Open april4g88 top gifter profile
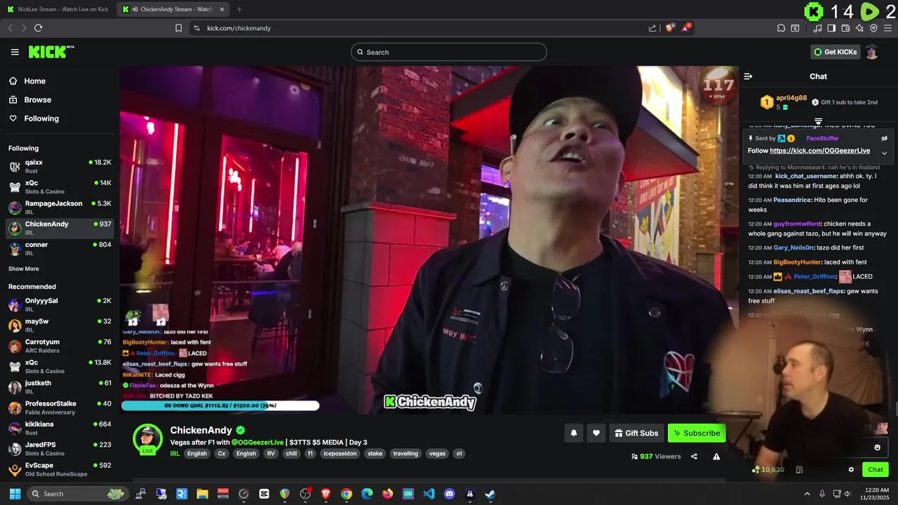The height and width of the screenshot is (505, 898). coord(791,98)
